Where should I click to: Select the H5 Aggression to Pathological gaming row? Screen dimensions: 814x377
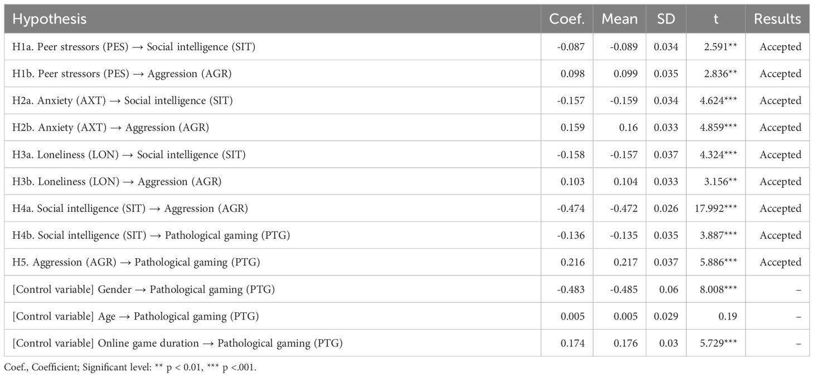point(407,262)
